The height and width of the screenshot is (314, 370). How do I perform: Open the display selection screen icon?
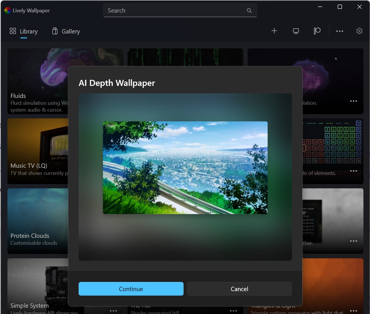pyautogui.click(x=296, y=31)
